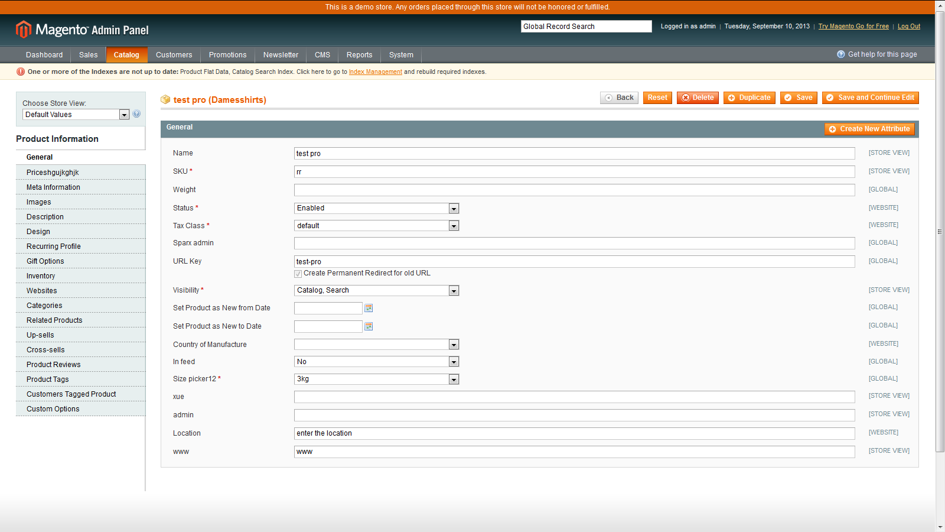Click the plus icon on Create New Attribute
This screenshot has height=532, width=945.
pos(833,128)
